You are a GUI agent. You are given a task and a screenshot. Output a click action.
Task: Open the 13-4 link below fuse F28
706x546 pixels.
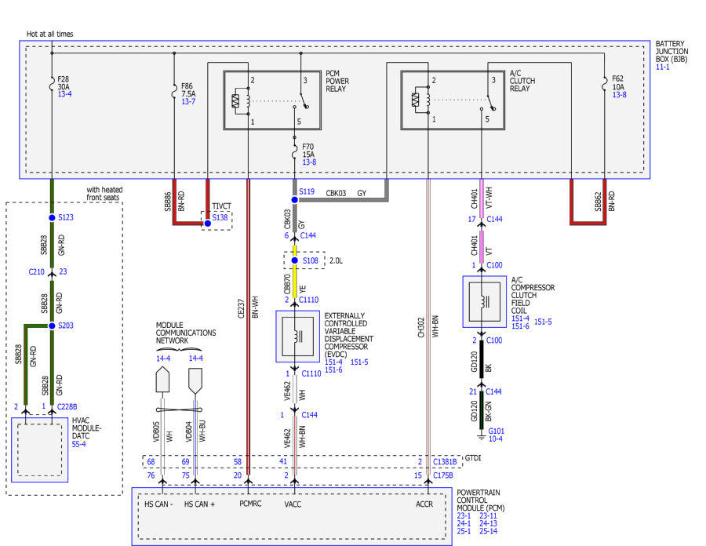point(64,94)
